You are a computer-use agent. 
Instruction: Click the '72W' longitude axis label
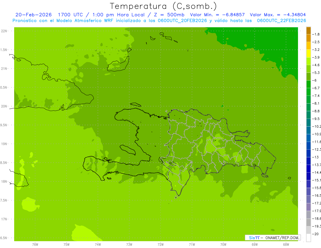tap(160, 244)
